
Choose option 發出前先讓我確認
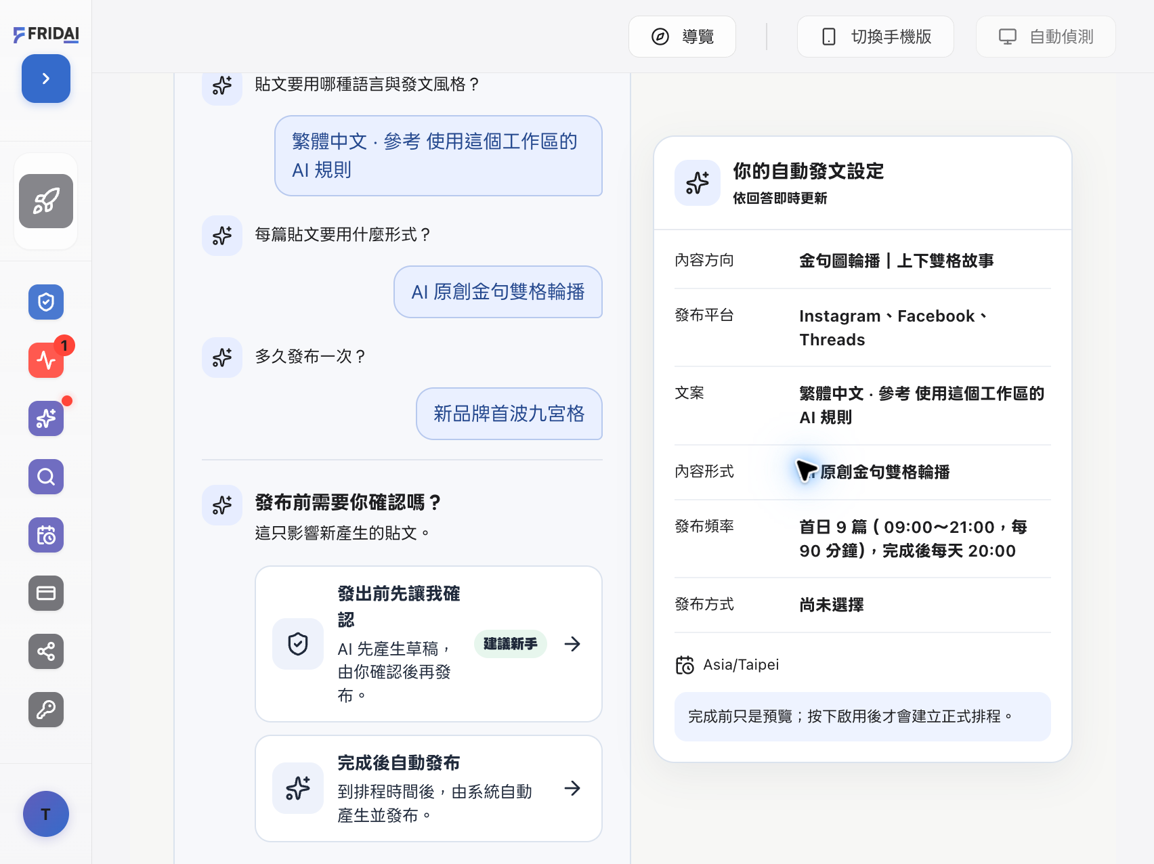(429, 644)
